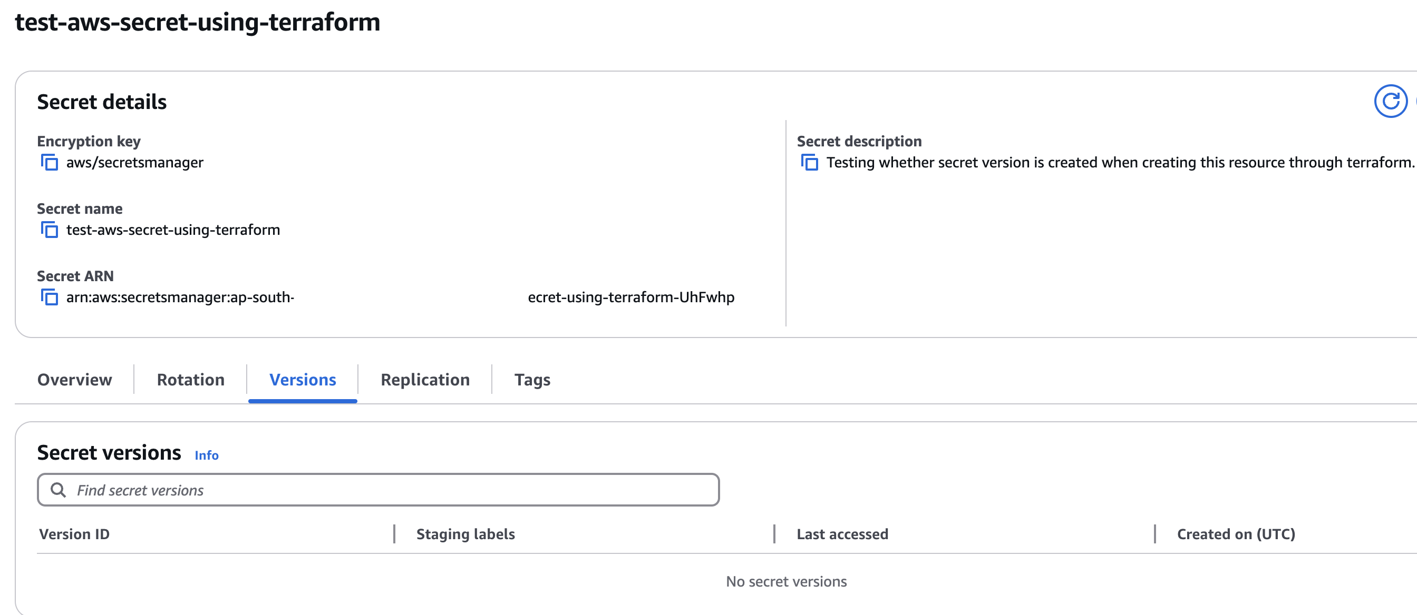1417x615 pixels.
Task: Click the Secret ARN value text
Action: (x=180, y=297)
